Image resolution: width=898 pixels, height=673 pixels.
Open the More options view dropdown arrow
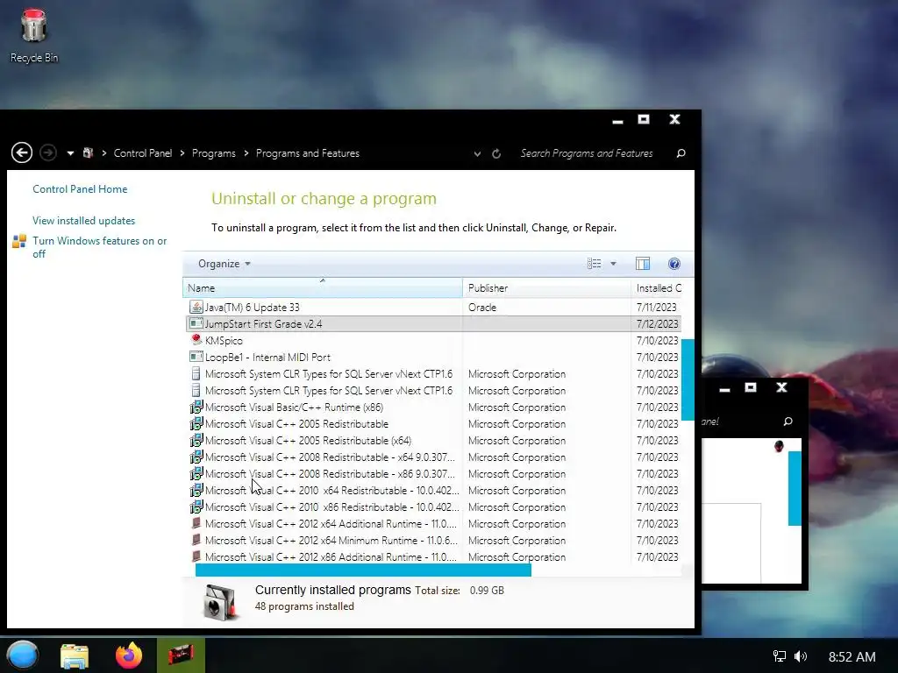tap(613, 264)
